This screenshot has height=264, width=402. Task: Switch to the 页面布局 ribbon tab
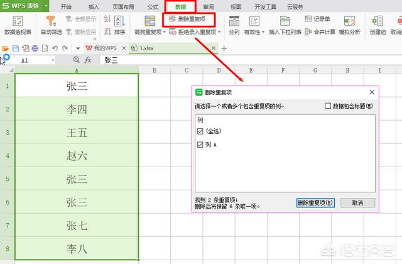click(123, 7)
